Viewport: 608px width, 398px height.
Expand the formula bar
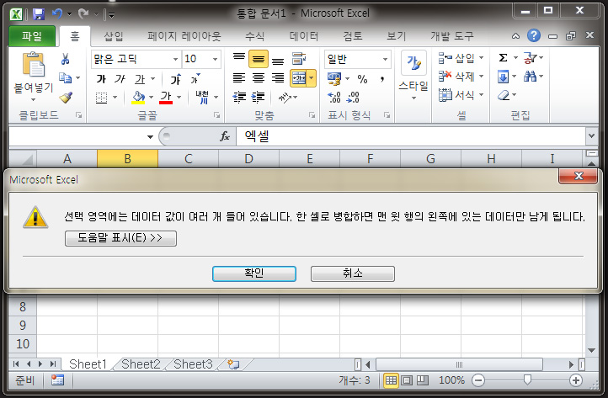591,135
